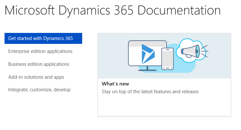Click the home button on phone illustration
Viewport: 241px width, 130px height.
pyautogui.click(x=167, y=68)
